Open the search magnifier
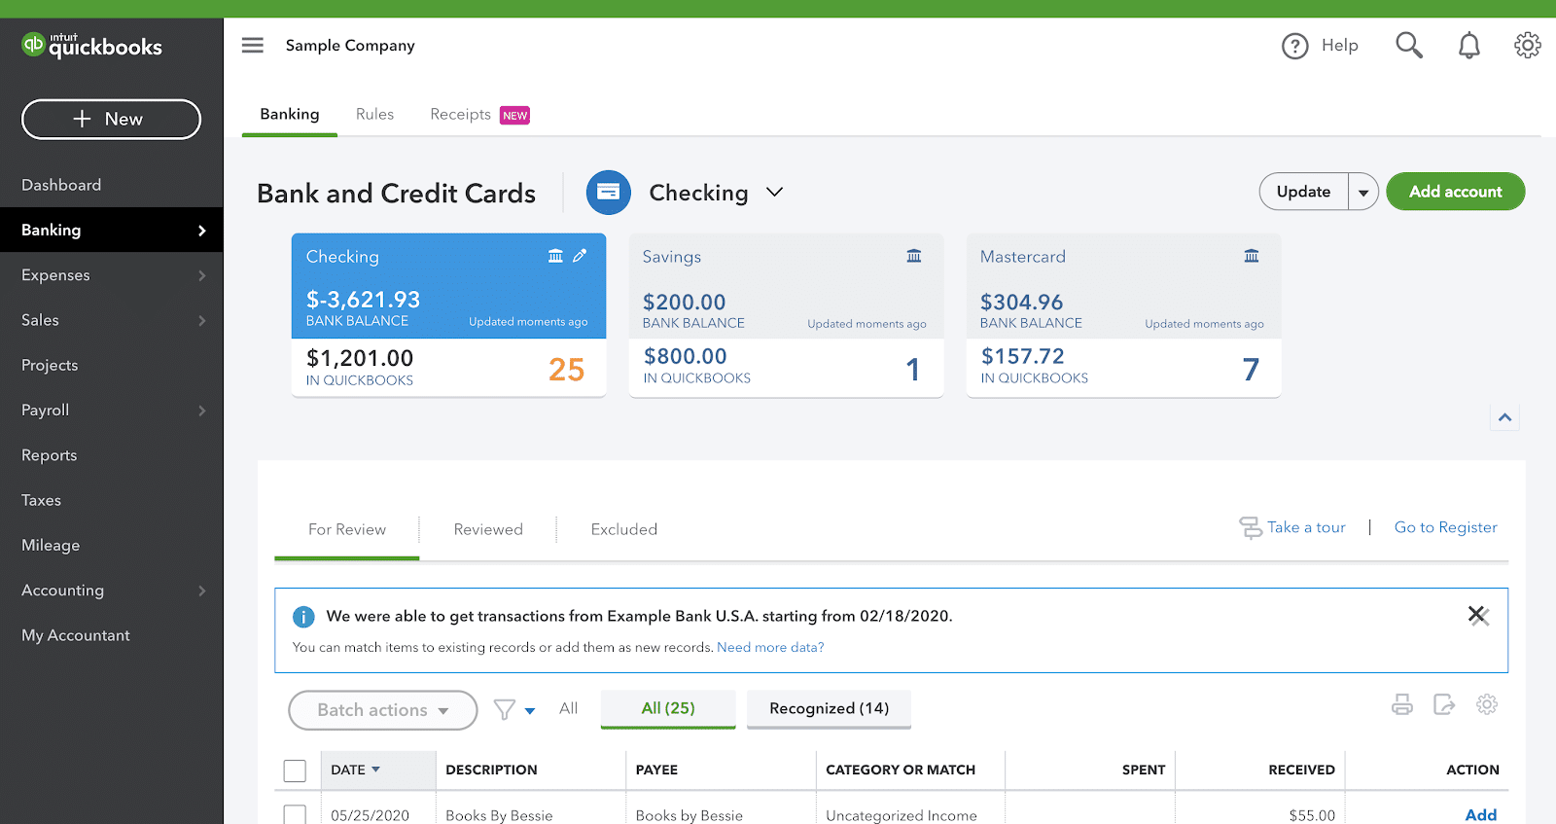The height and width of the screenshot is (824, 1556). pyautogui.click(x=1409, y=45)
